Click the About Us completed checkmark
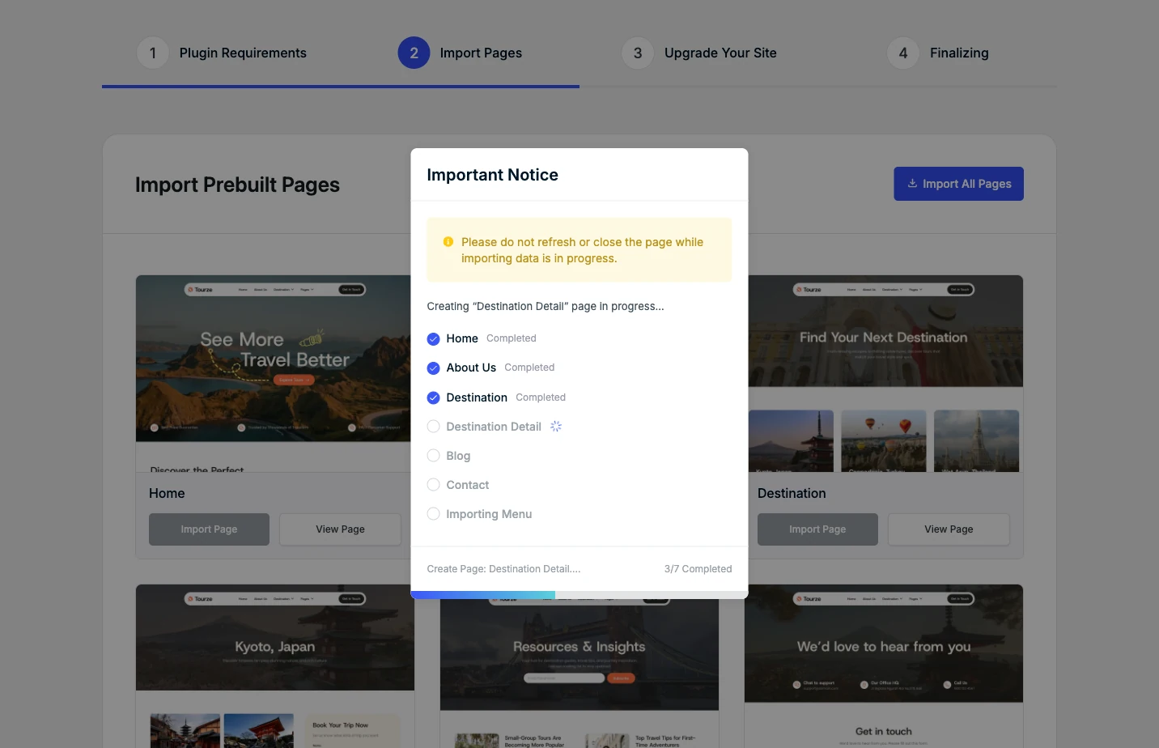 [x=434, y=368]
